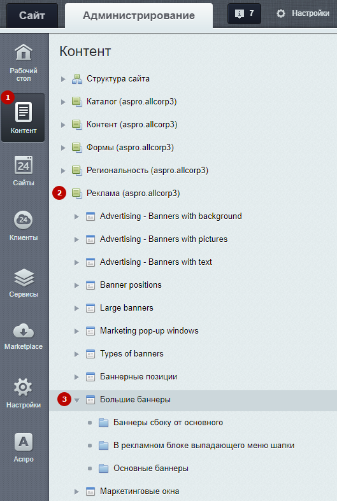Screen dimensions: 337x501
Task: Expand Баннерные позиции node
Action: click(76, 377)
